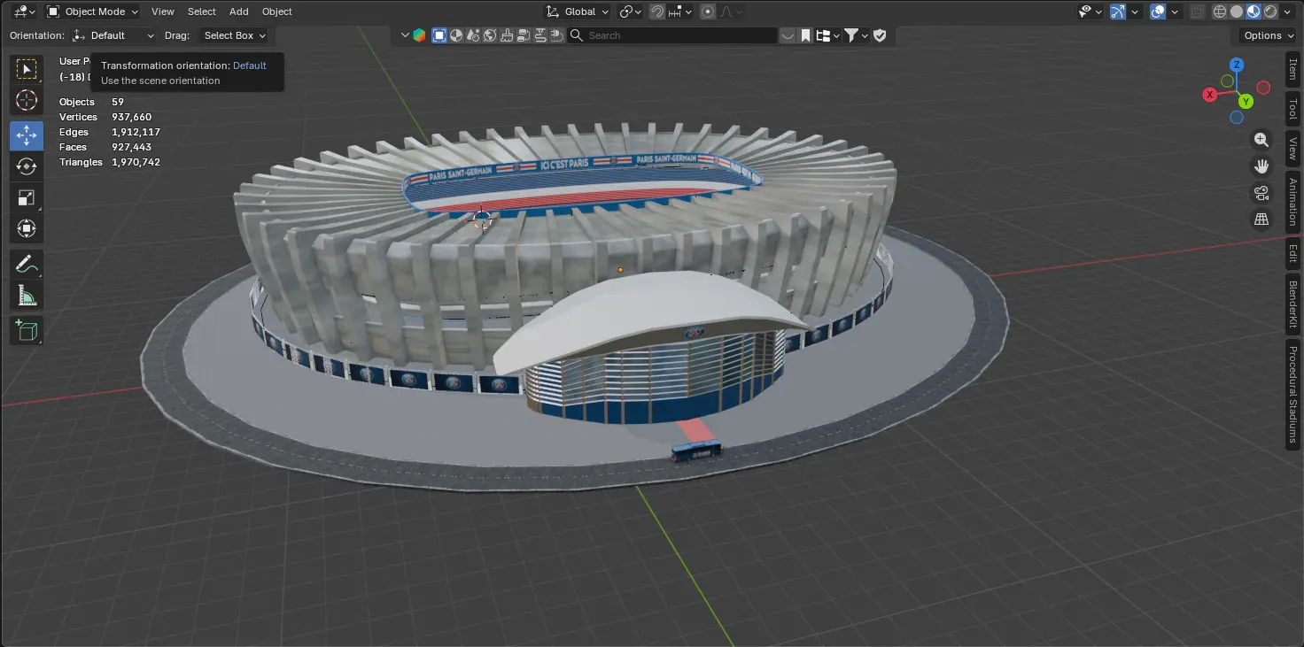Image resolution: width=1304 pixels, height=647 pixels.
Task: Click the blue Z axis gizmo
Action: (1237, 65)
